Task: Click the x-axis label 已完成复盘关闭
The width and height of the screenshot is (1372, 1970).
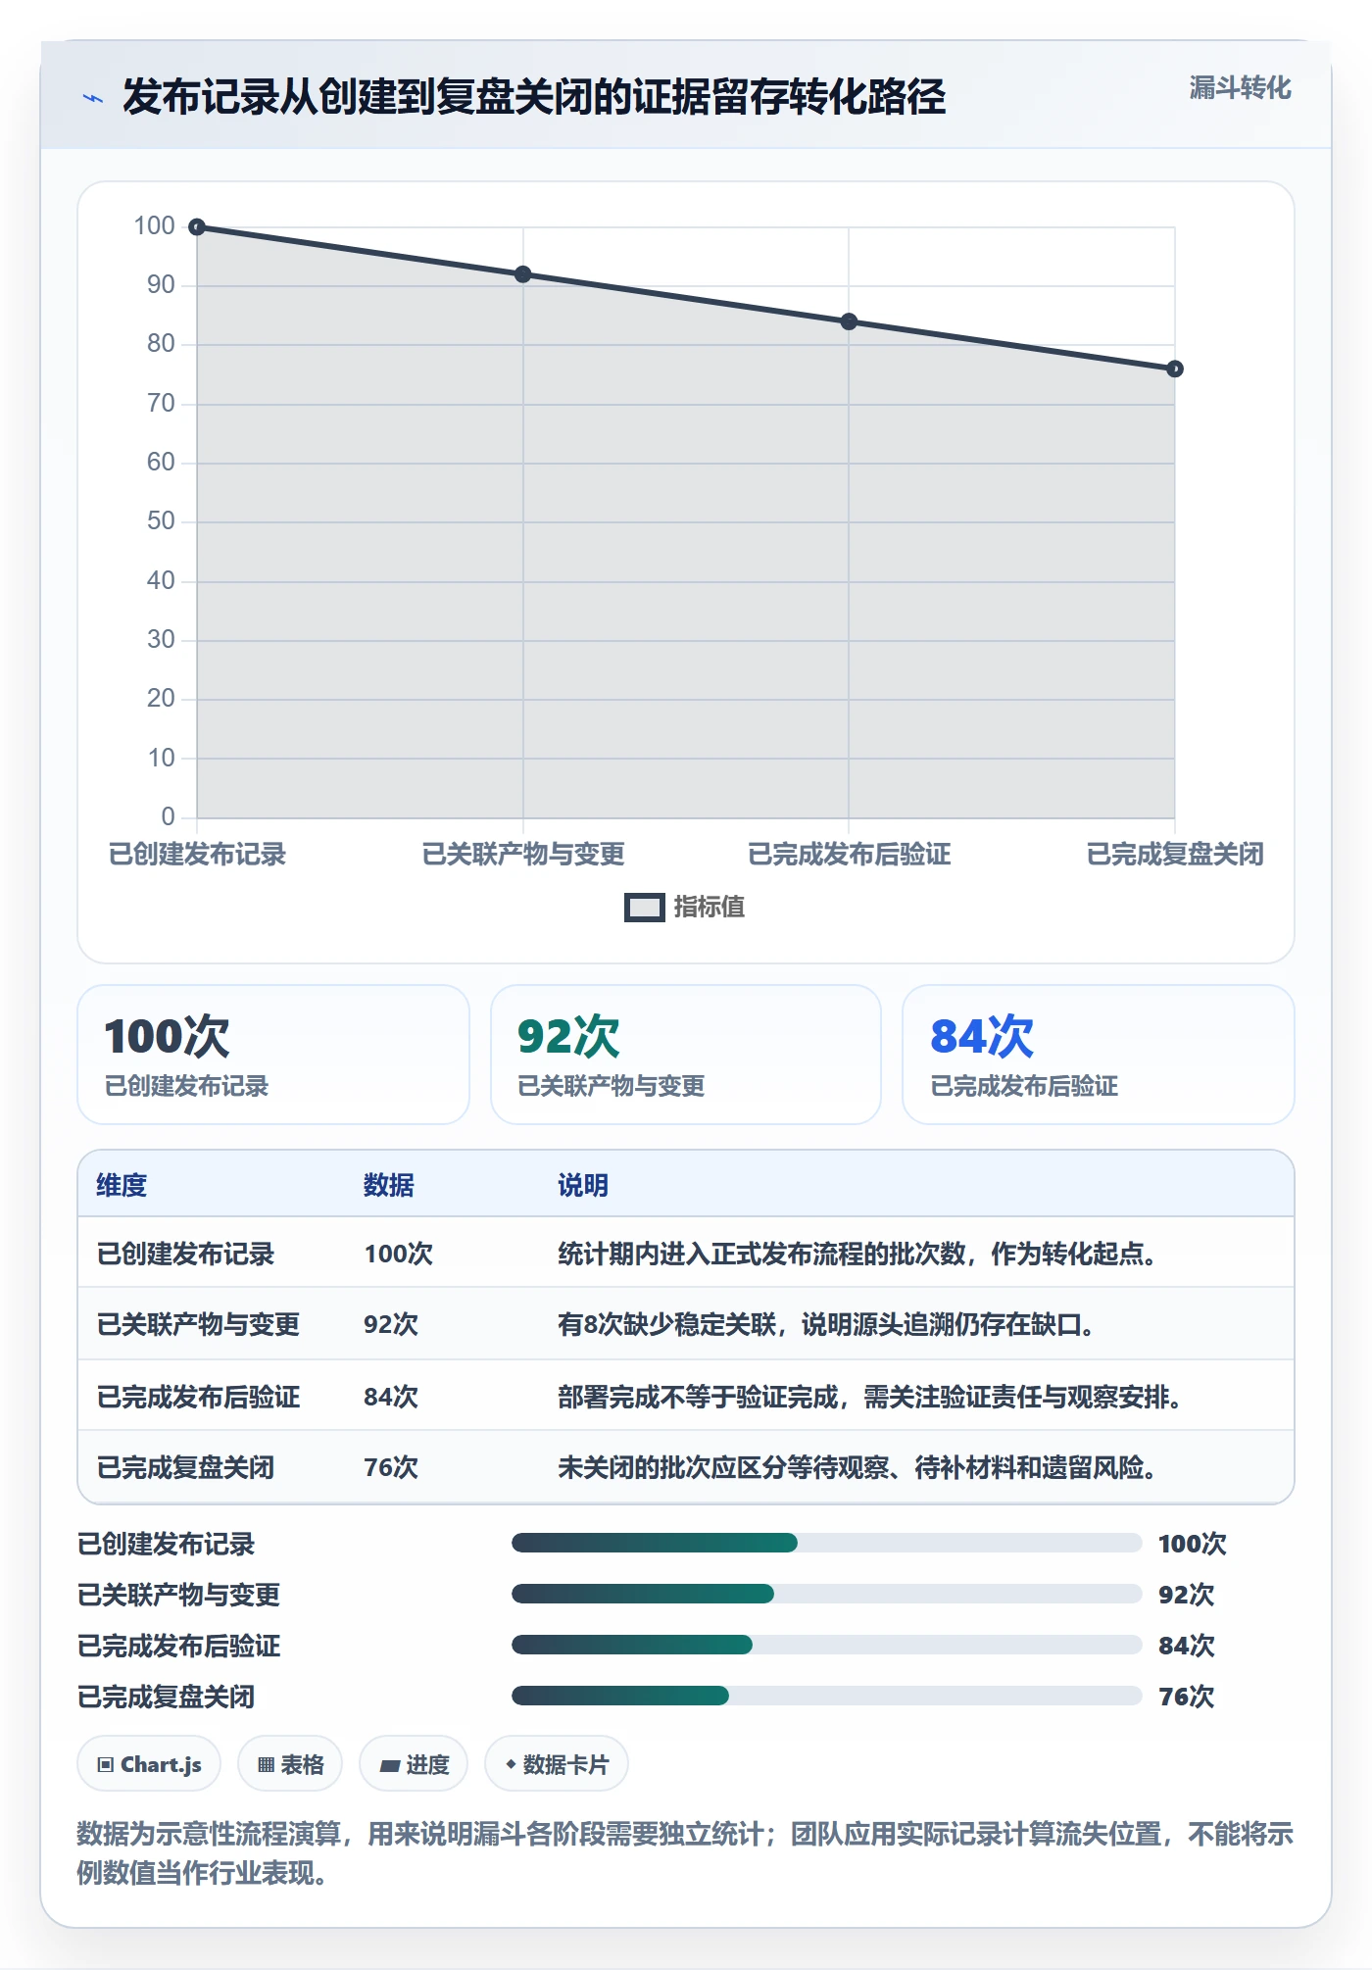Action: (x=1175, y=855)
